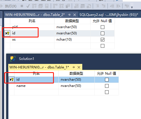Viewport: 141px width, 119px height.
Task: Toggle Include Actual Execution Plan icon
Action: 55,6
